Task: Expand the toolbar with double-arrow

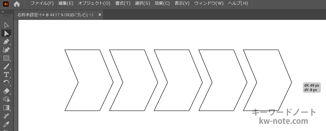Action: point(3,12)
